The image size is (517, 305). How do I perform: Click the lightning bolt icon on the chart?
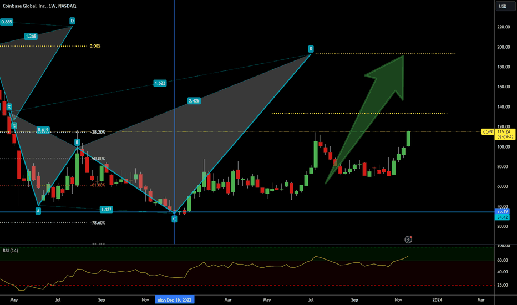click(408, 240)
